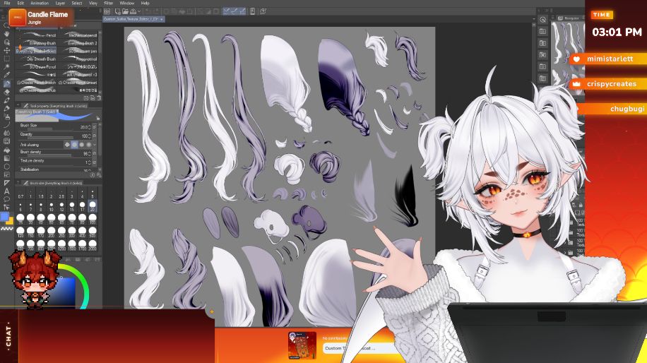This screenshot has width=647, height=363.
Task: Choose third anti-aliasing option (medium)
Action: (x=82, y=145)
